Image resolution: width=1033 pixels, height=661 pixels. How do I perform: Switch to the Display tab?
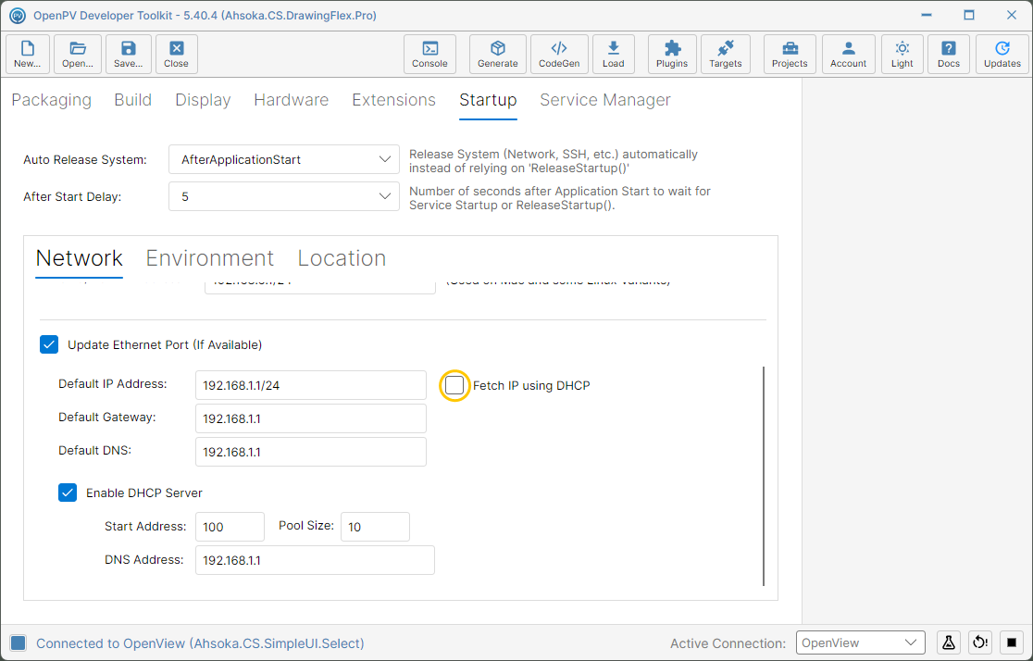click(203, 100)
